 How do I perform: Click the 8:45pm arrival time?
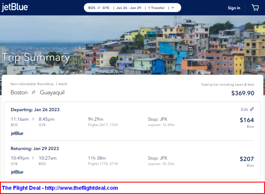click(47, 119)
